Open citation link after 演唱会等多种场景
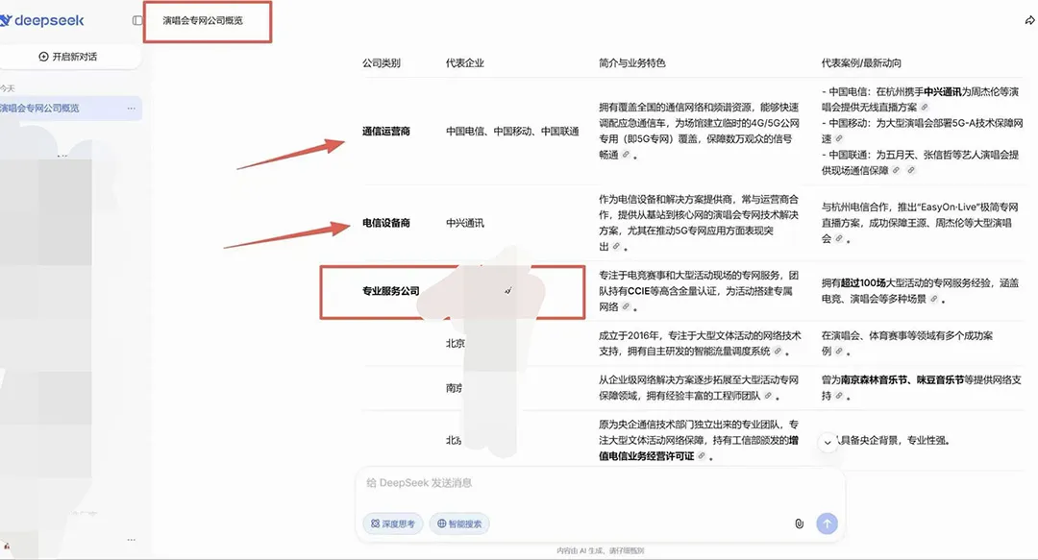Image resolution: width=1038 pixels, height=560 pixels. [x=933, y=299]
